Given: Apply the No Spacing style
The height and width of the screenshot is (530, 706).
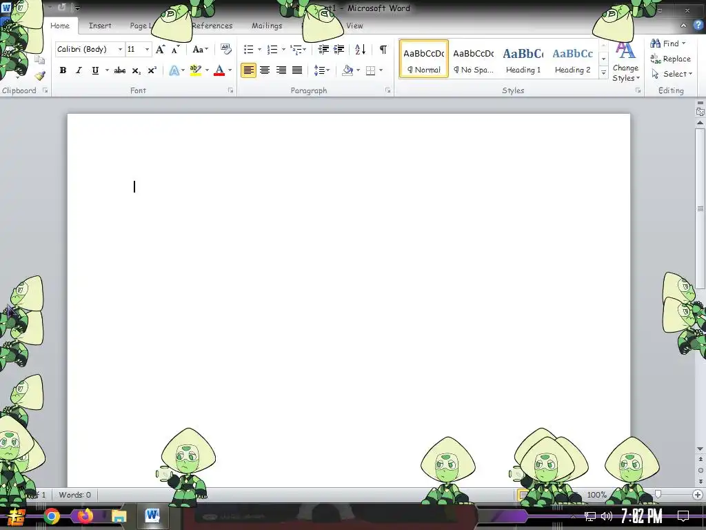Looking at the screenshot, I should pos(473,59).
